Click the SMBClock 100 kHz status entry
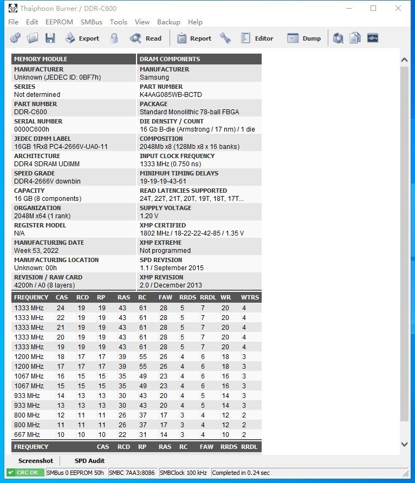 point(183,473)
